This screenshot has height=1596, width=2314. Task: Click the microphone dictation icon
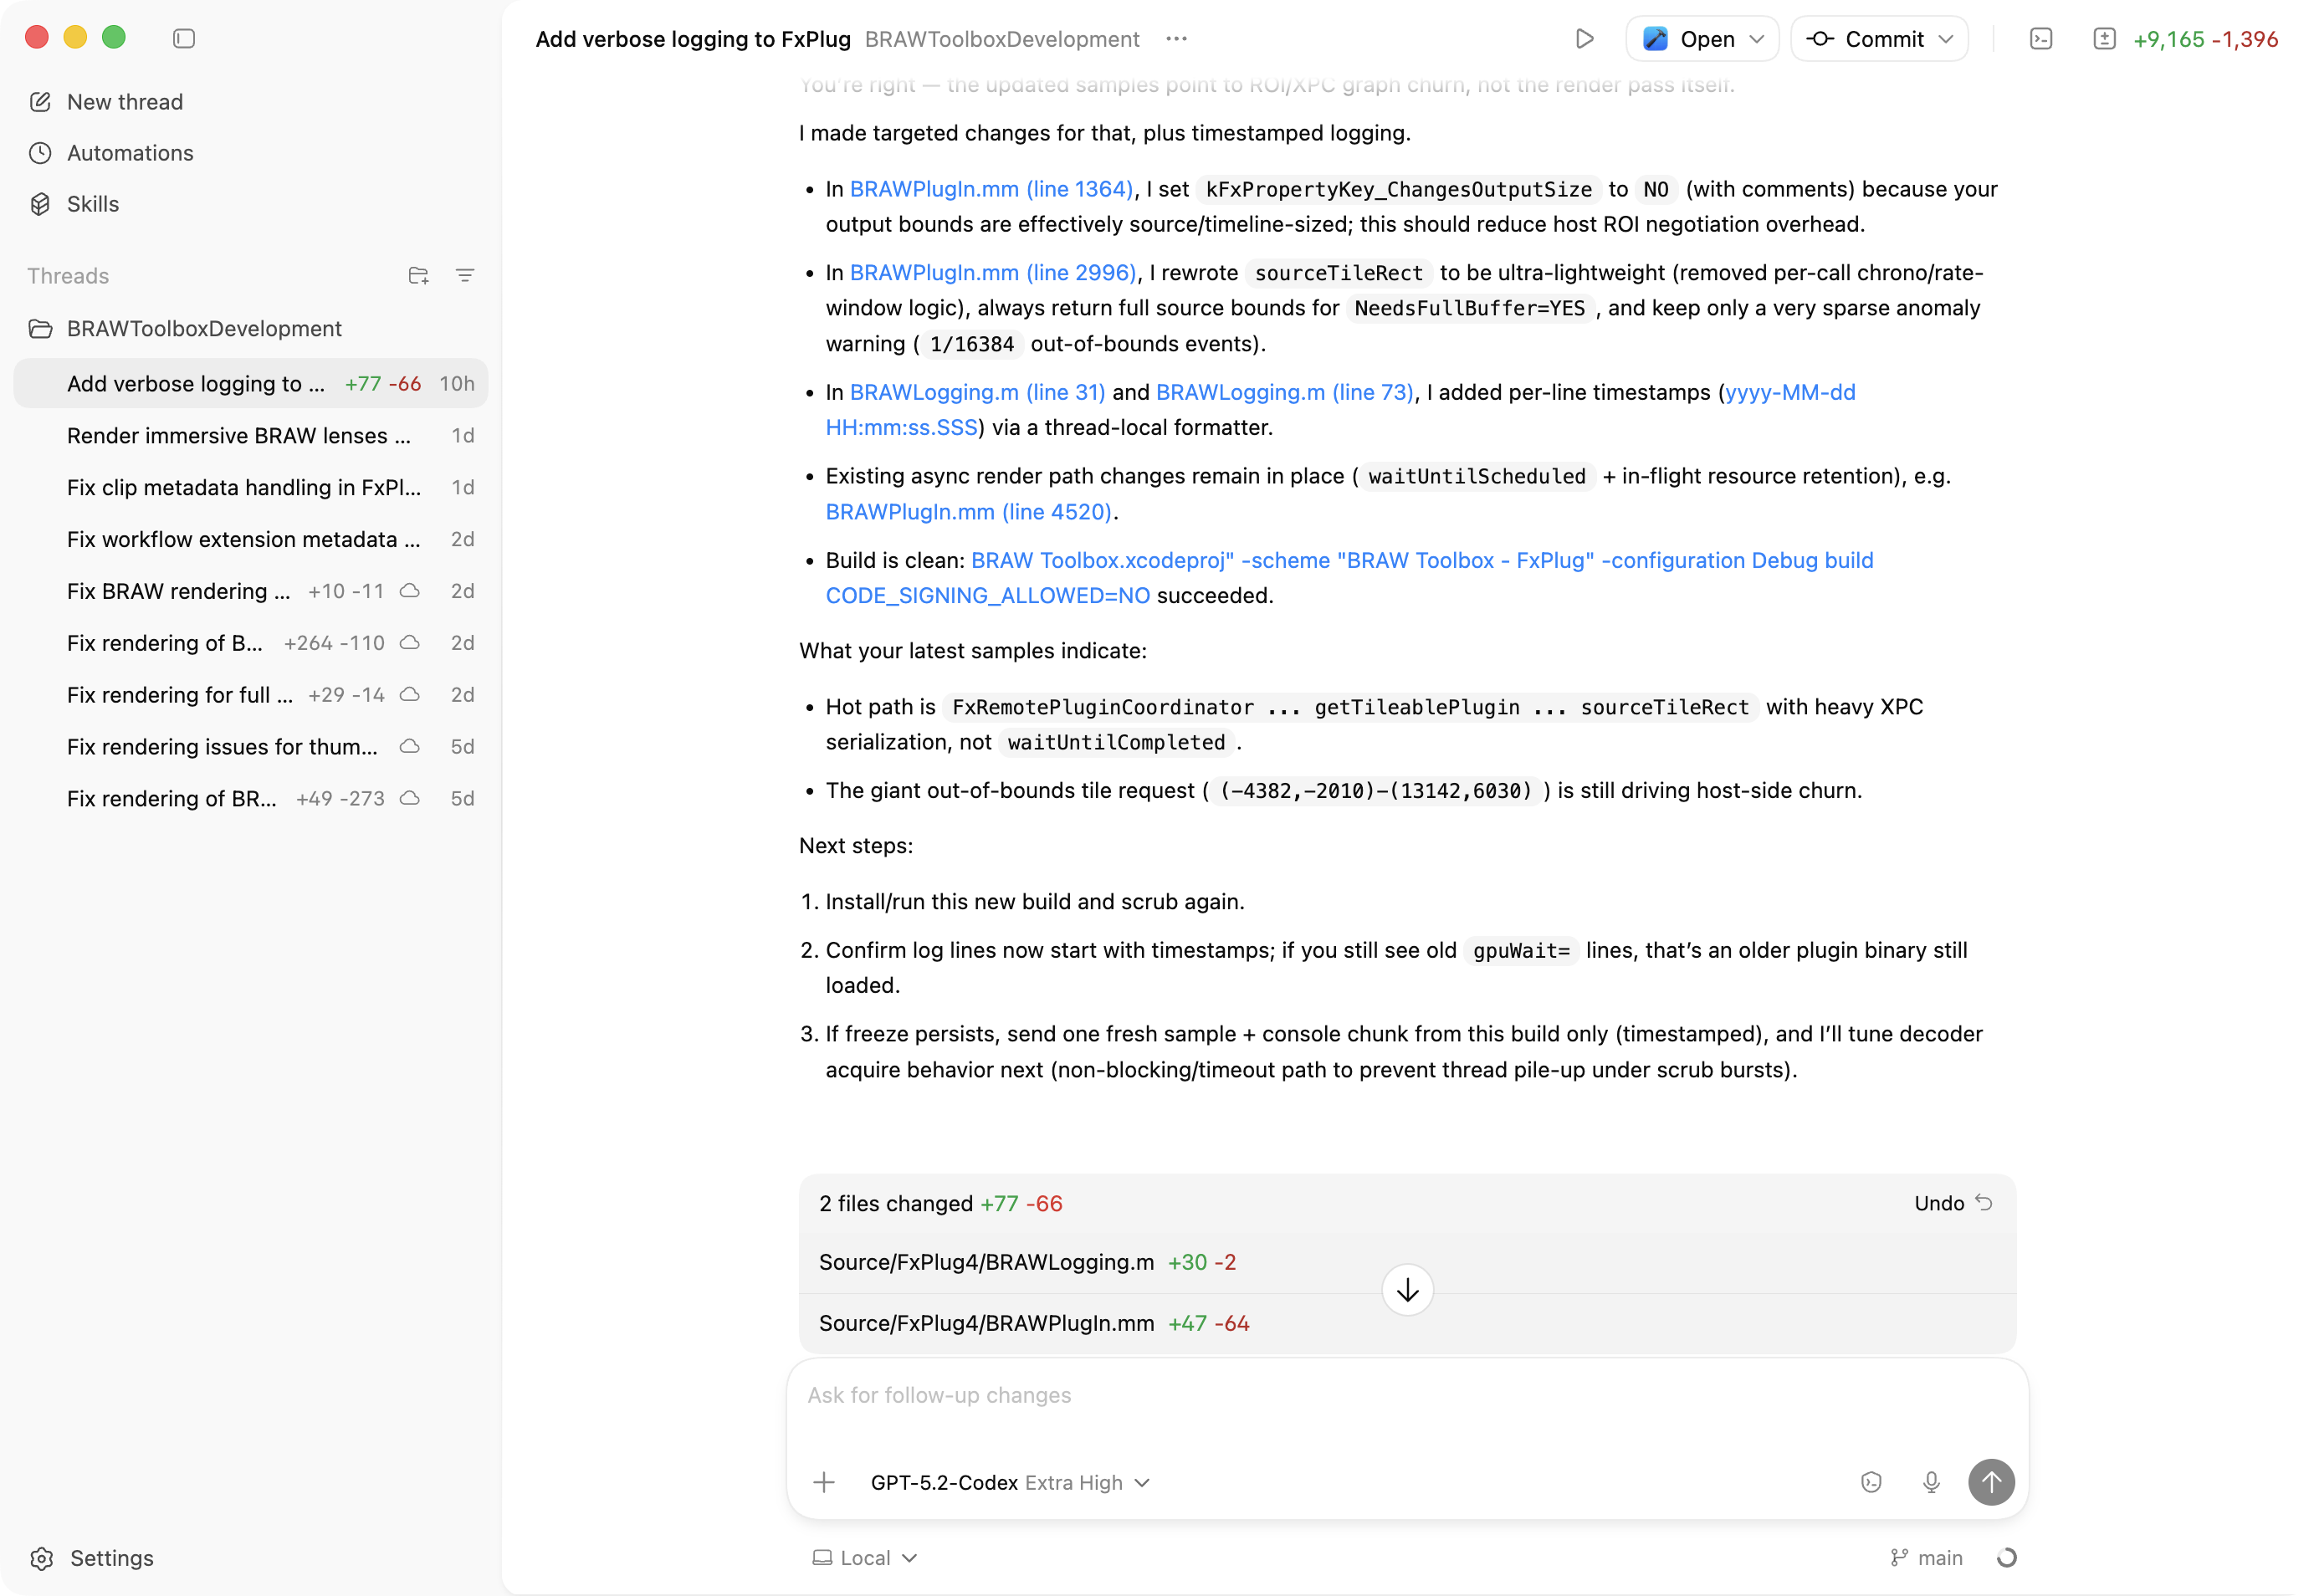(x=1931, y=1482)
